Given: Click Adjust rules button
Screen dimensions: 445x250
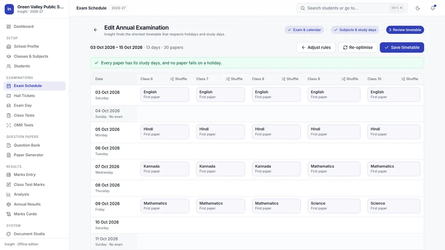Looking at the screenshot, I should [x=316, y=47].
